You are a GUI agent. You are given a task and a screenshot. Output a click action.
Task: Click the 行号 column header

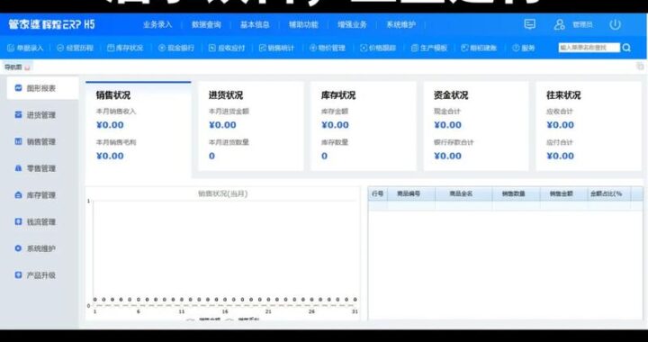[x=378, y=193]
